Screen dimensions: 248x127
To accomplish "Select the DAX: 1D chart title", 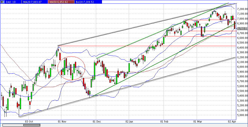I will pos(12,2).
